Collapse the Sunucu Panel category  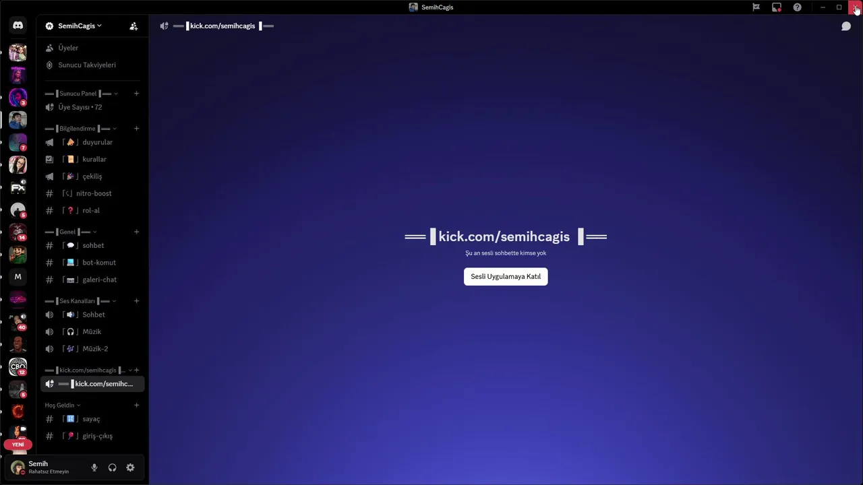(x=81, y=94)
